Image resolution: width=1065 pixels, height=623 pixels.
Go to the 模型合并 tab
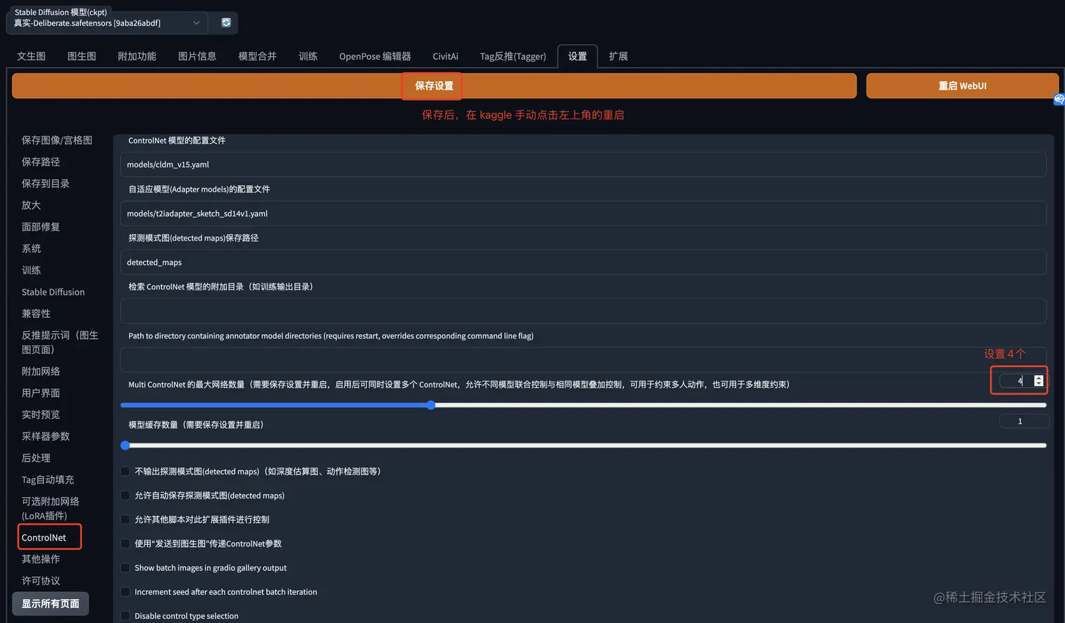pos(257,56)
